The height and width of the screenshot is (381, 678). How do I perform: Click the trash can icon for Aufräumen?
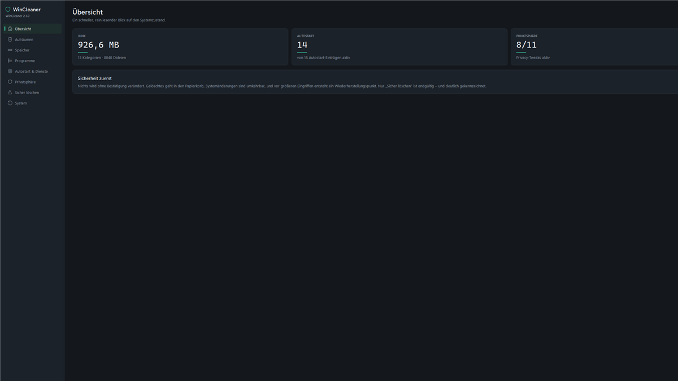click(10, 40)
